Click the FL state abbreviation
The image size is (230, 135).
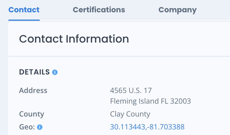[165, 101]
